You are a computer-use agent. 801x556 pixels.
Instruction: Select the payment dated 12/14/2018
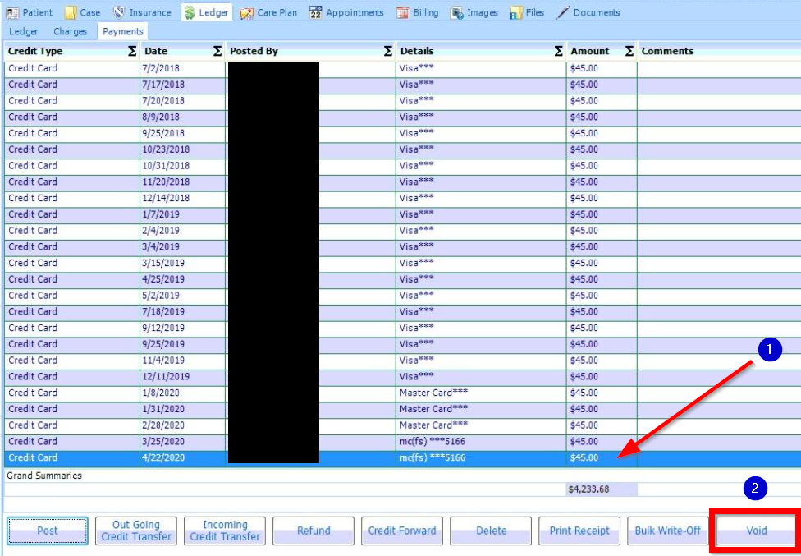pos(402,198)
